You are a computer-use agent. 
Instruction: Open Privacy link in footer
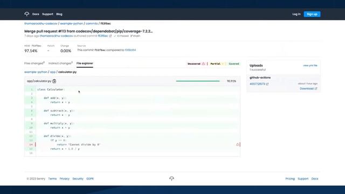coord(65,178)
